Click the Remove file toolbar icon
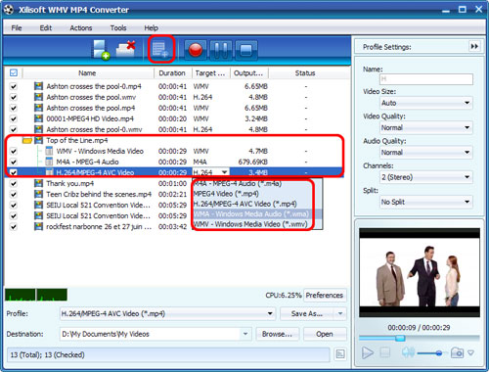 [x=126, y=49]
